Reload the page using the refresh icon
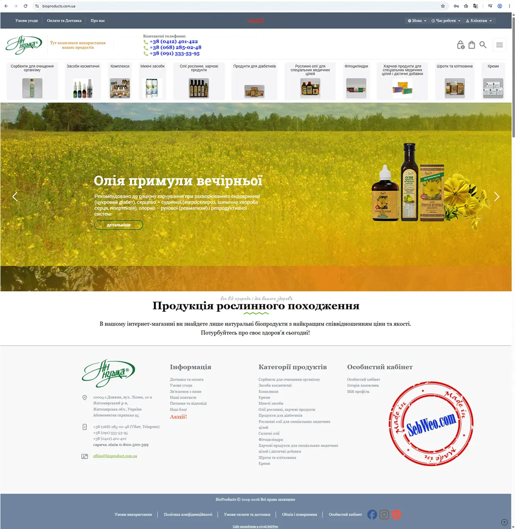Image resolution: width=515 pixels, height=529 pixels. pos(25,6)
